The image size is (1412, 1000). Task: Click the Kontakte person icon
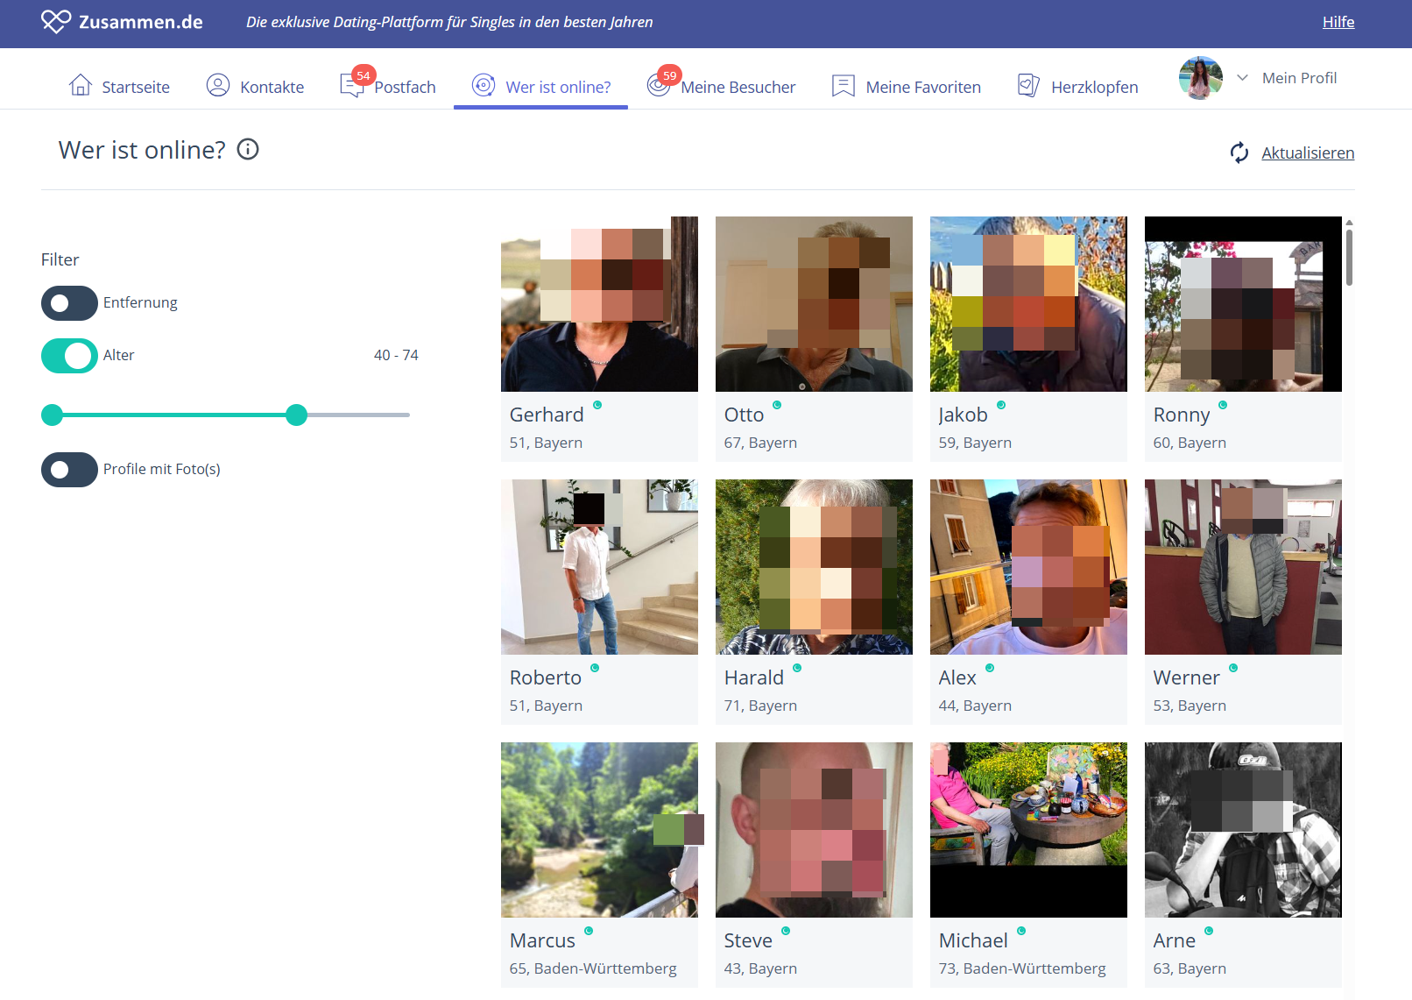pos(218,85)
